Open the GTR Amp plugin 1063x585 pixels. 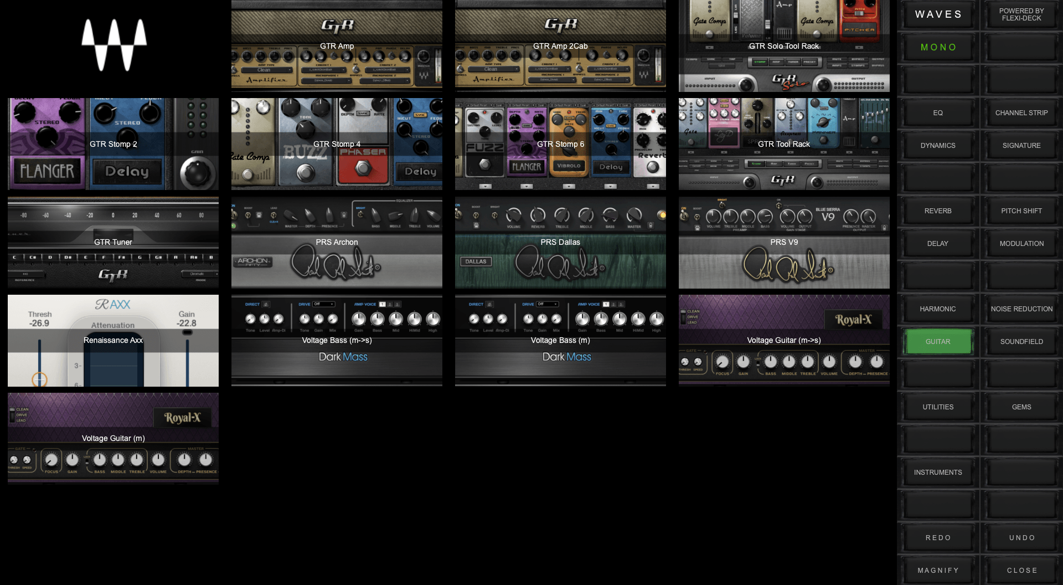337,46
